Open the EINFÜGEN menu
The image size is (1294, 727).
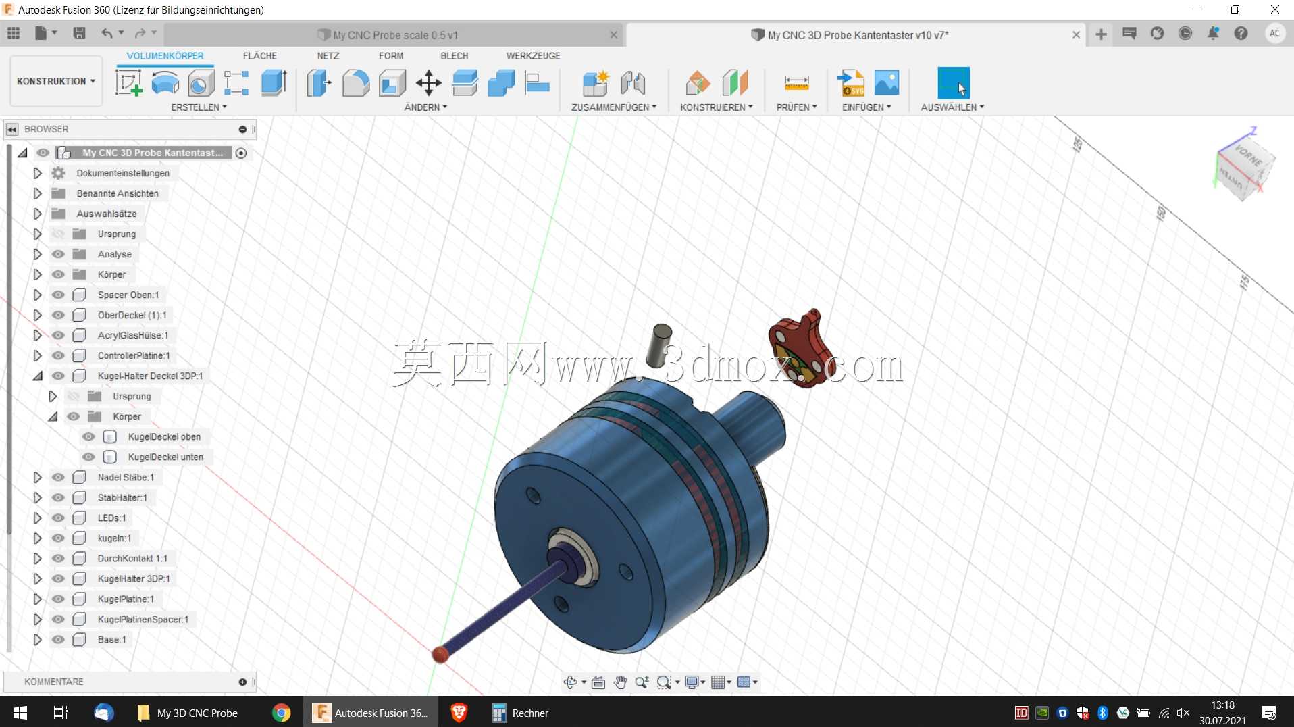[866, 107]
